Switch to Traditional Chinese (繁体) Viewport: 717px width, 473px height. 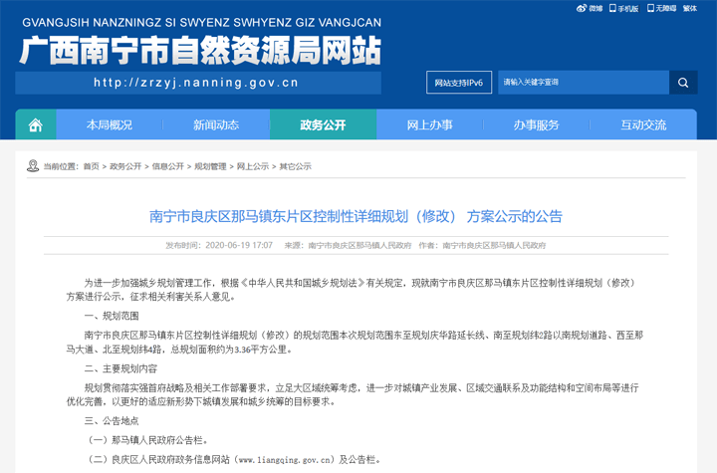pyautogui.click(x=690, y=8)
